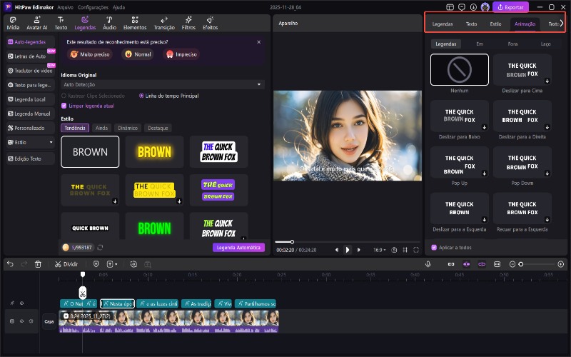
Task: Choose the Pop Up animation thumbnail
Action: 460,163
